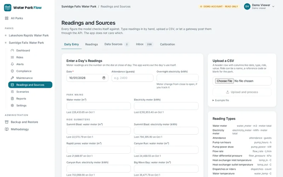
Task: Click the park mains Water meter field
Action: (x=99, y=106)
